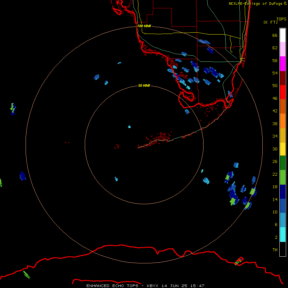Viewport: 288px width, 288px height.
Task: Click the 50 NMI range ring label
Action: pyautogui.click(x=144, y=85)
